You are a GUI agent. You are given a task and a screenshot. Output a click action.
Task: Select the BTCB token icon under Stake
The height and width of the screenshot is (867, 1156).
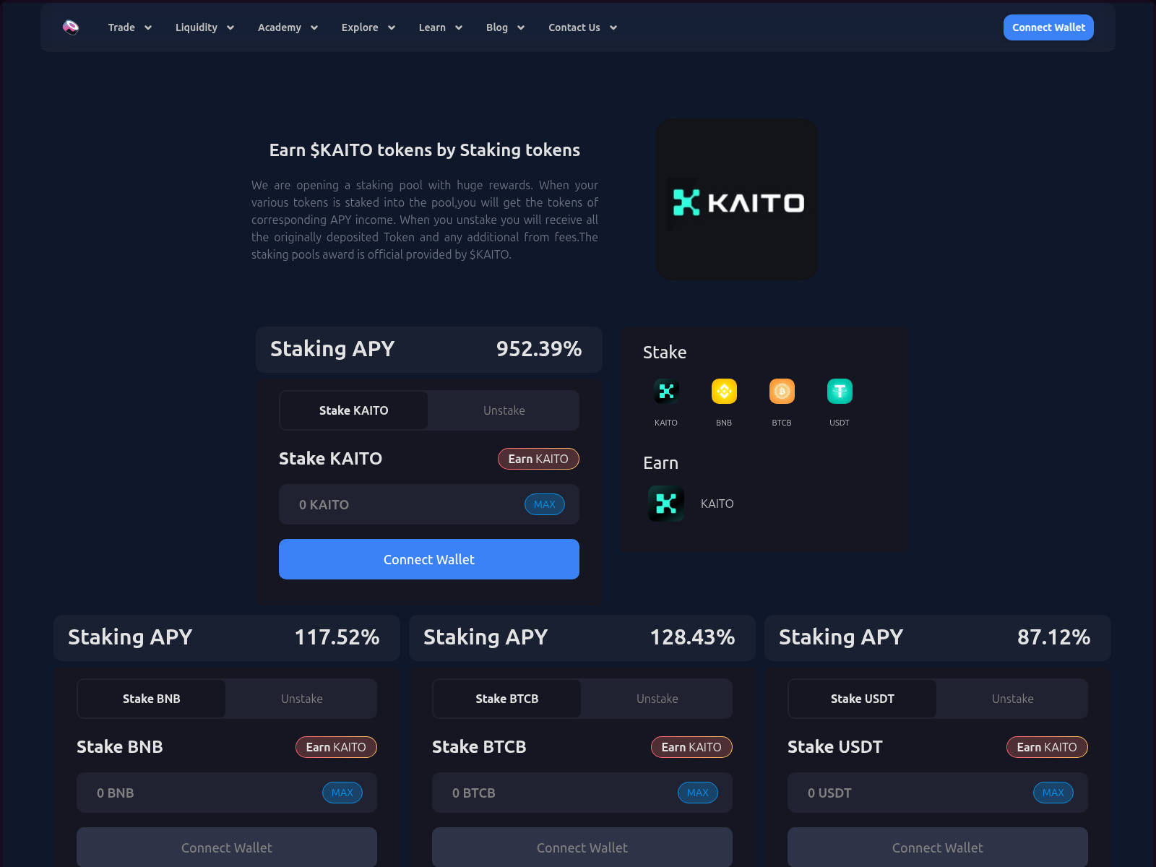pos(782,392)
